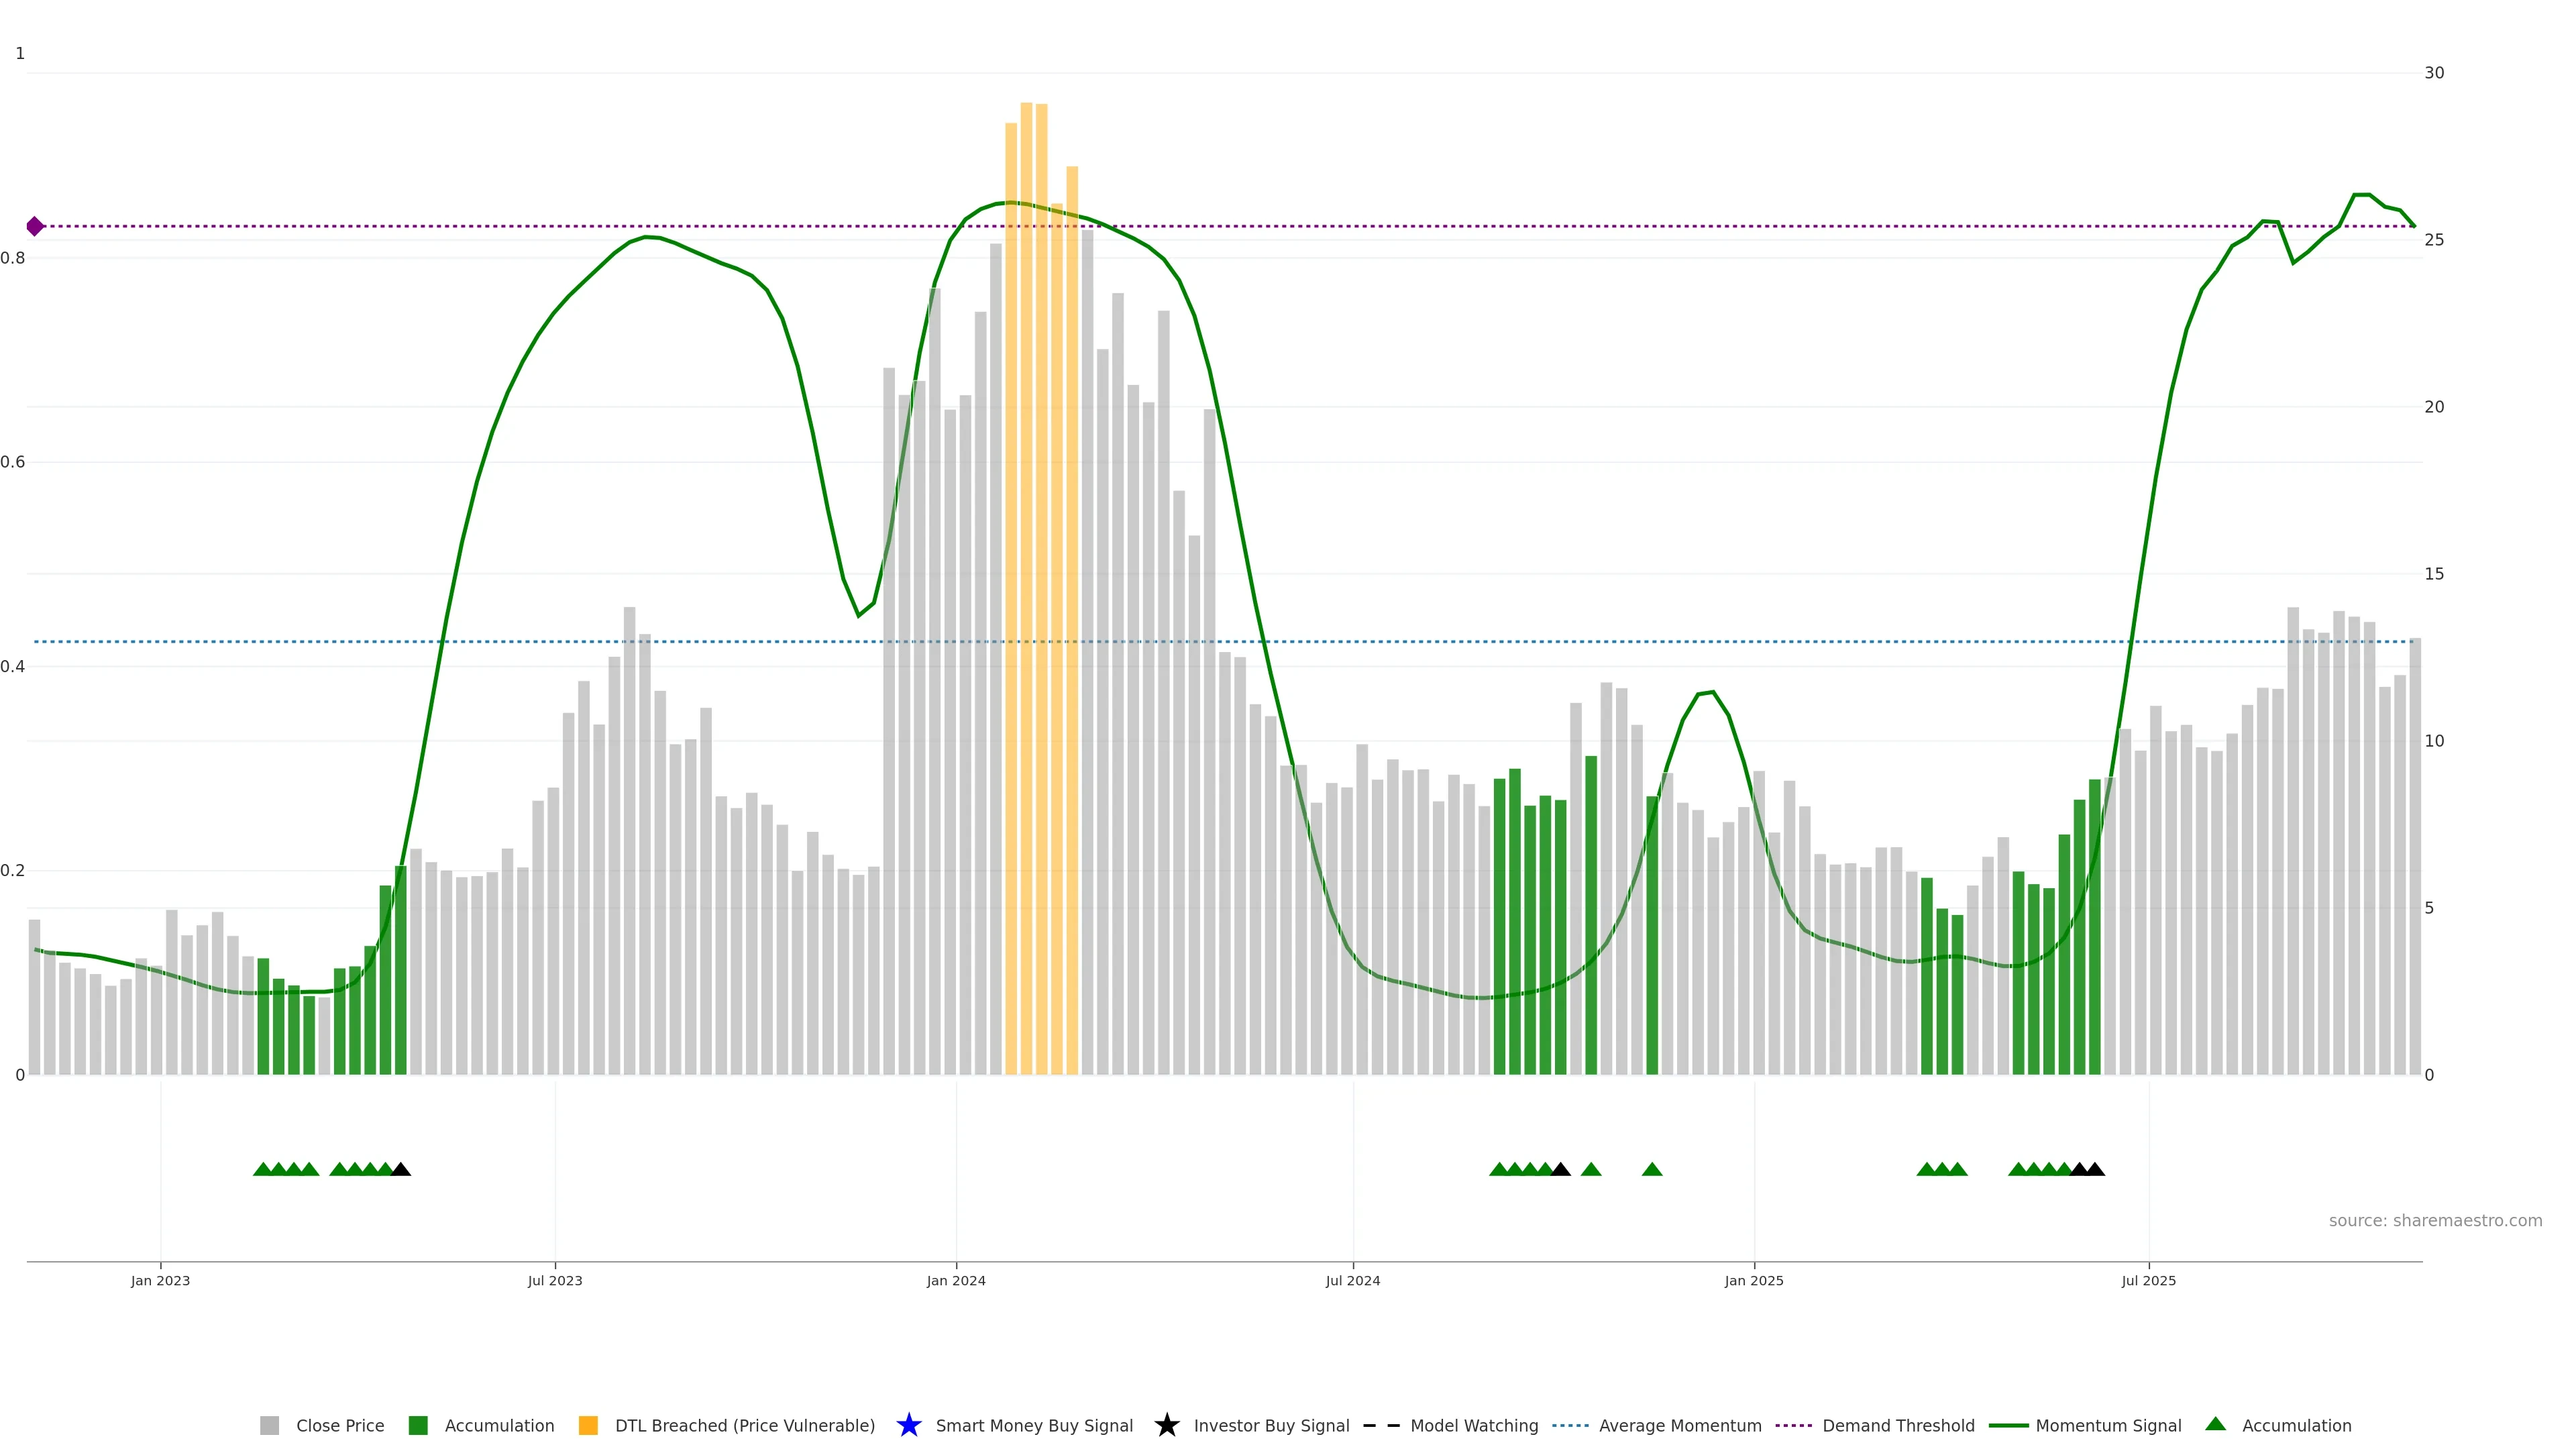2576x1449 pixels.
Task: Click the Jul 2025 axis label
Action: (2148, 1280)
